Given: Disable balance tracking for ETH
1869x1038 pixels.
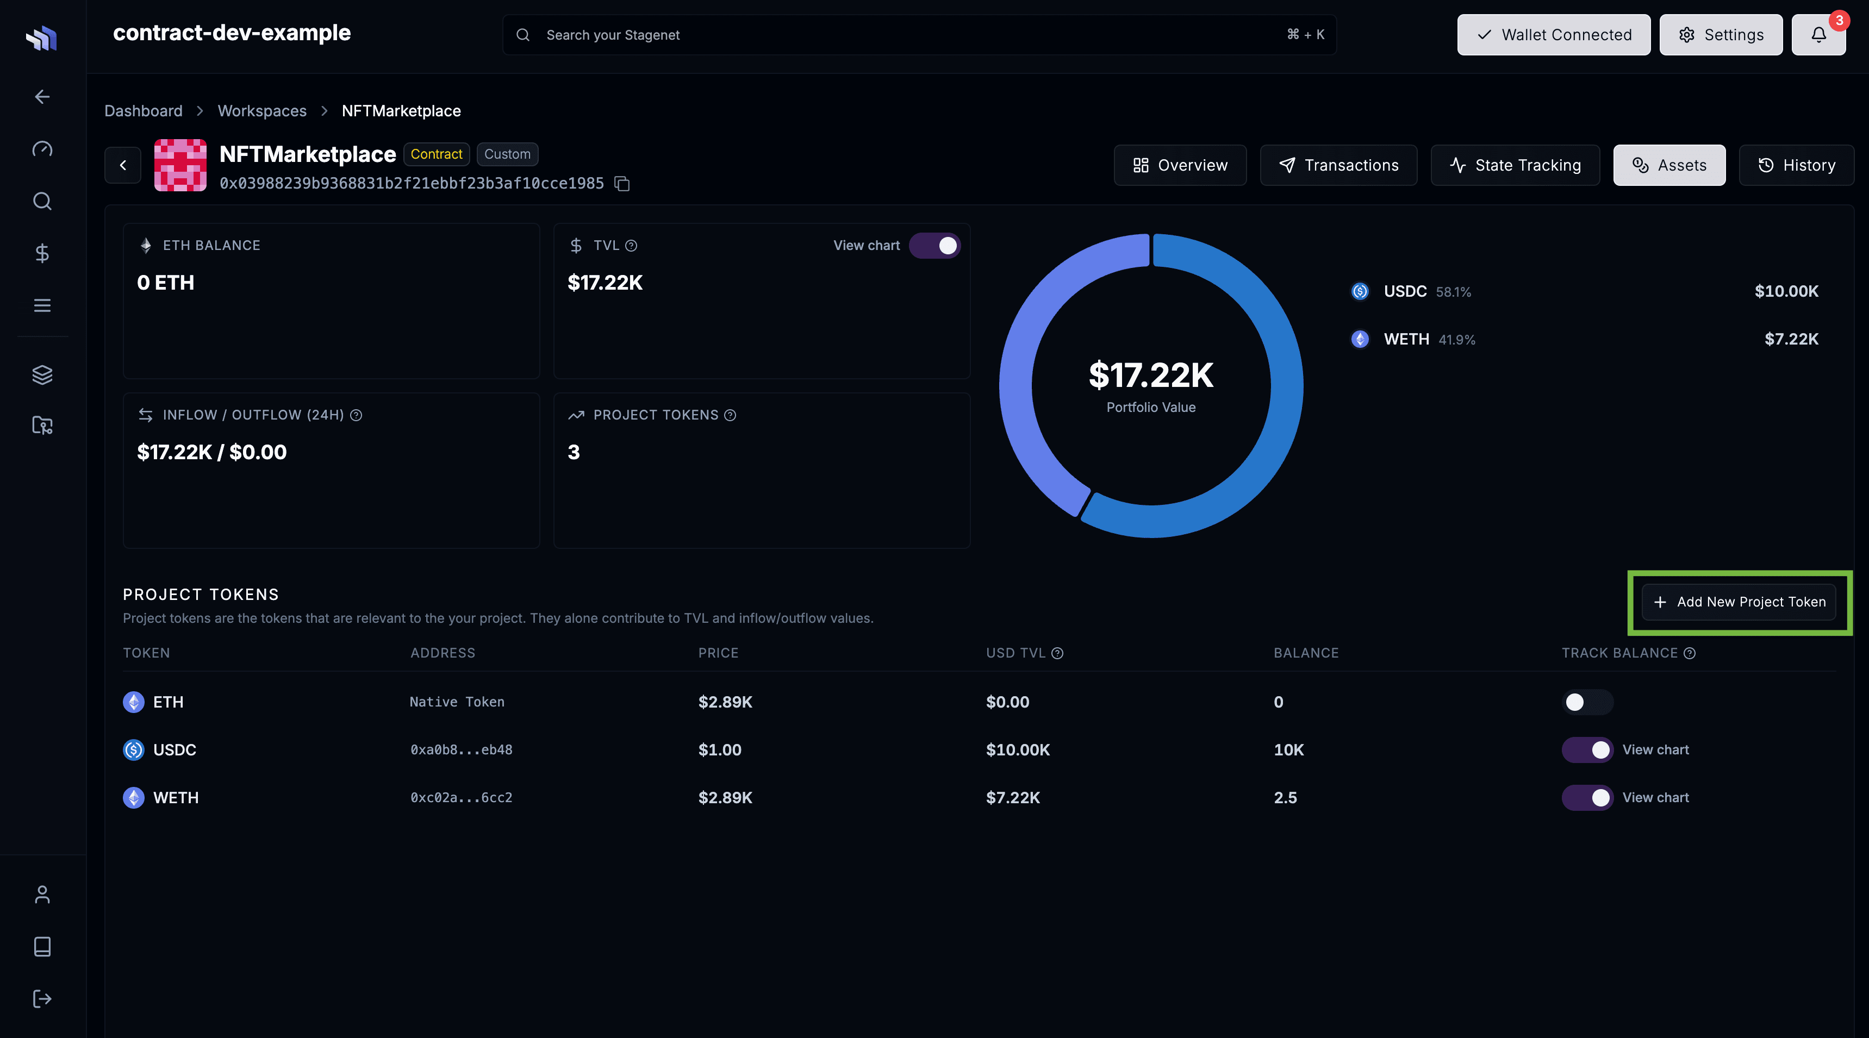Looking at the screenshot, I should pos(1587,702).
